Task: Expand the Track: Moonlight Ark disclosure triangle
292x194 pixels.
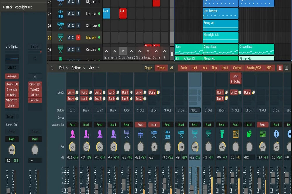Action: coord(3,7)
